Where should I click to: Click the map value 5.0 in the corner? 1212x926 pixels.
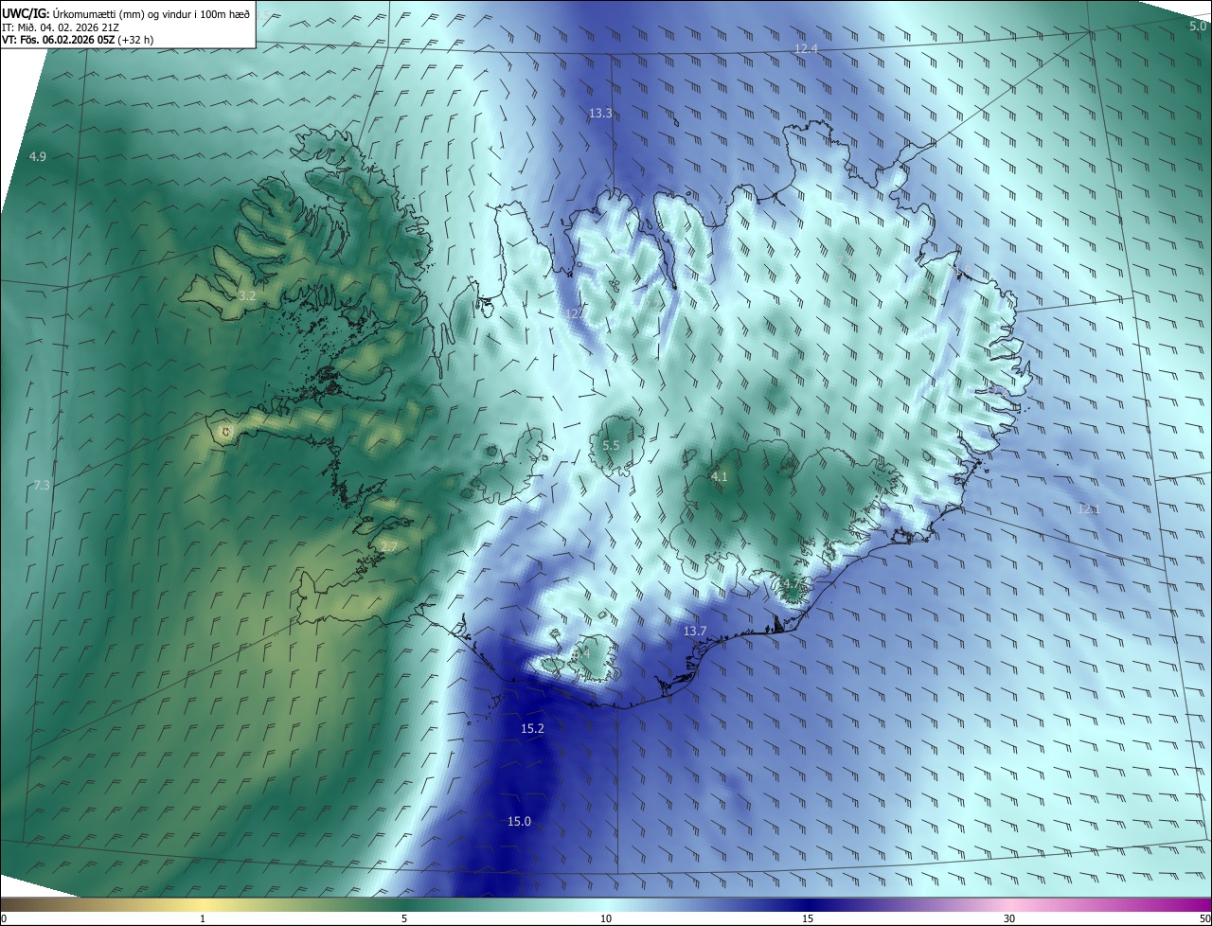point(1198,27)
